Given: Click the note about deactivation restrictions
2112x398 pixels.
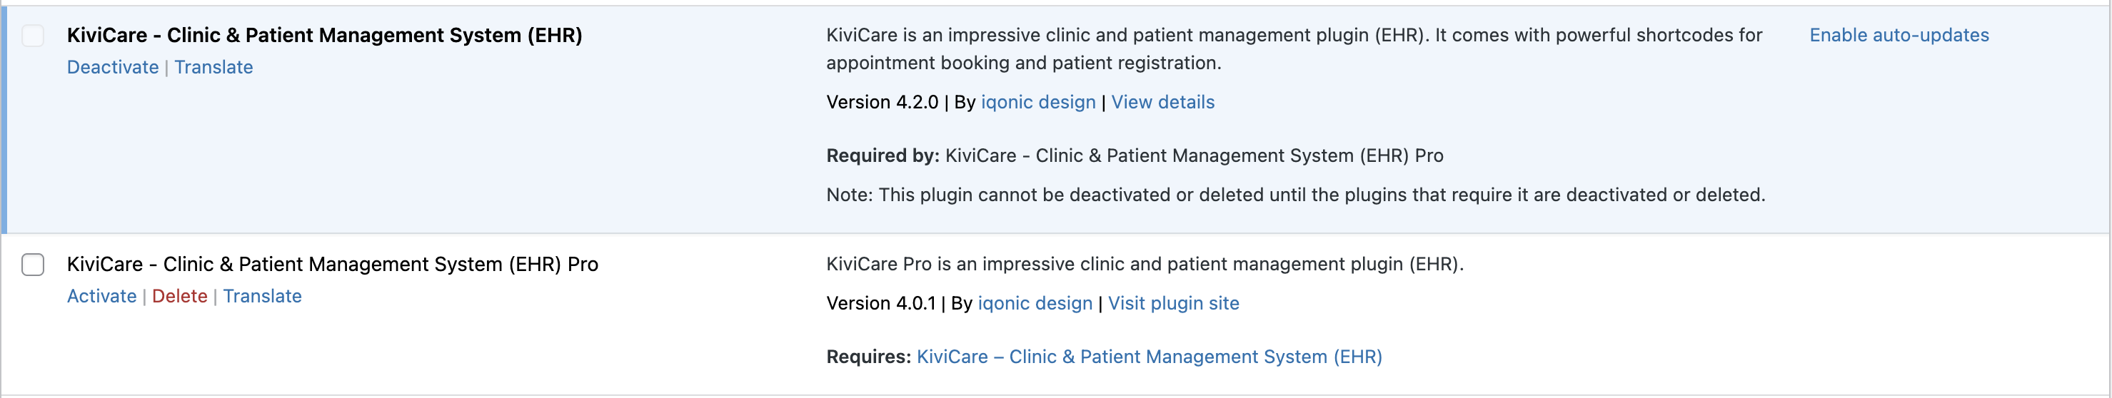Looking at the screenshot, I should click(1295, 195).
